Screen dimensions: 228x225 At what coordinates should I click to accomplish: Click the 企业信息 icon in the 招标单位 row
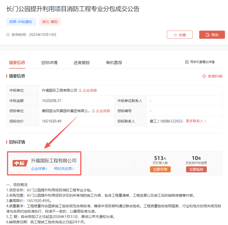93,111
